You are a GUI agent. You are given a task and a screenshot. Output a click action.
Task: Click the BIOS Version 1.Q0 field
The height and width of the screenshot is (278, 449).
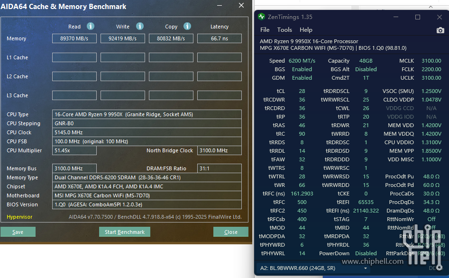(x=147, y=204)
